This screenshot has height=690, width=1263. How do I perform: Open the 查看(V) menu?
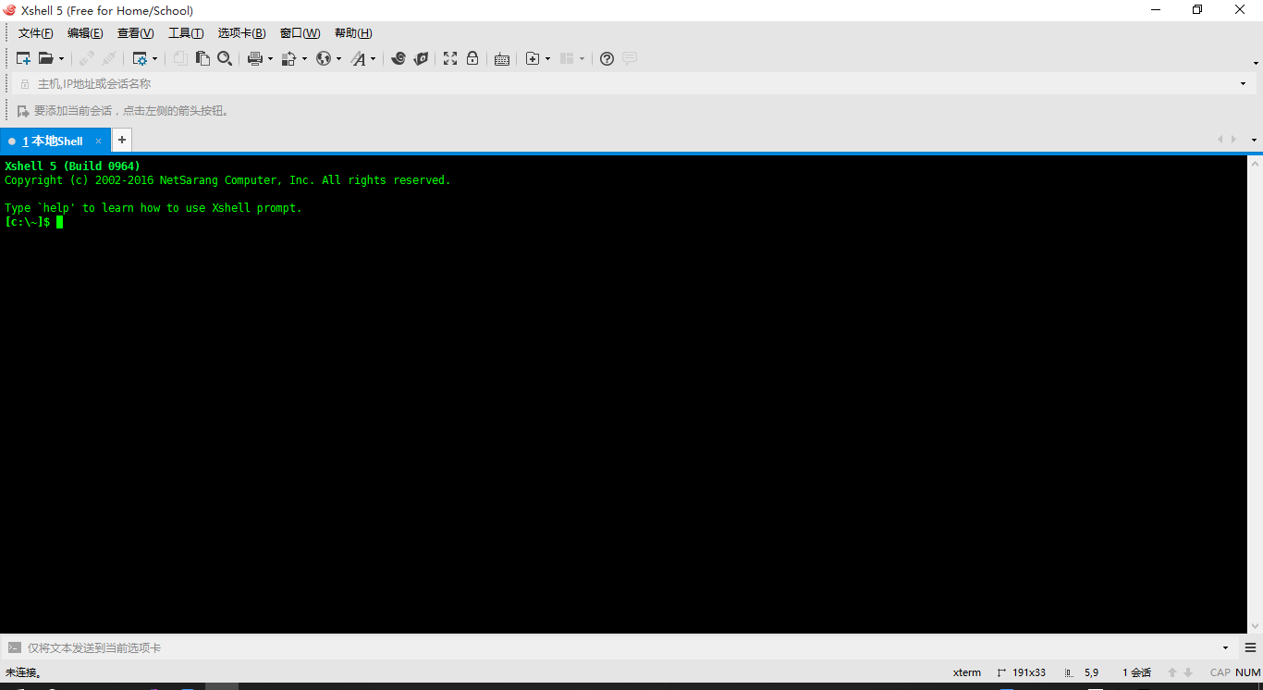135,33
